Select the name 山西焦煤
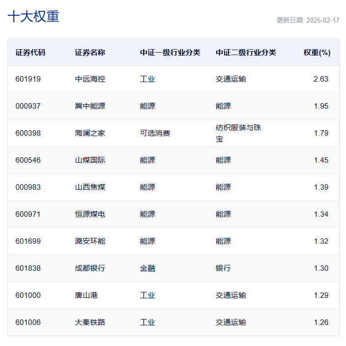This screenshot has height=346, width=346. pos(90,187)
